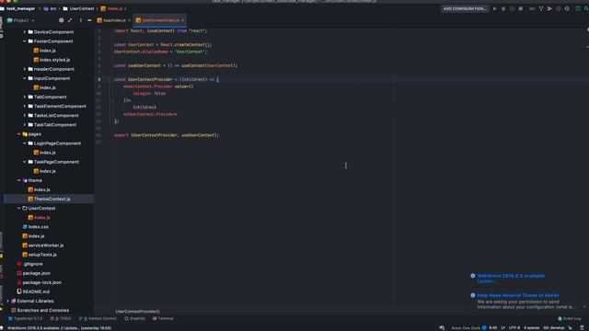Click the Run button in the toolbar
The height and width of the screenshot is (331, 589).
click(495, 8)
